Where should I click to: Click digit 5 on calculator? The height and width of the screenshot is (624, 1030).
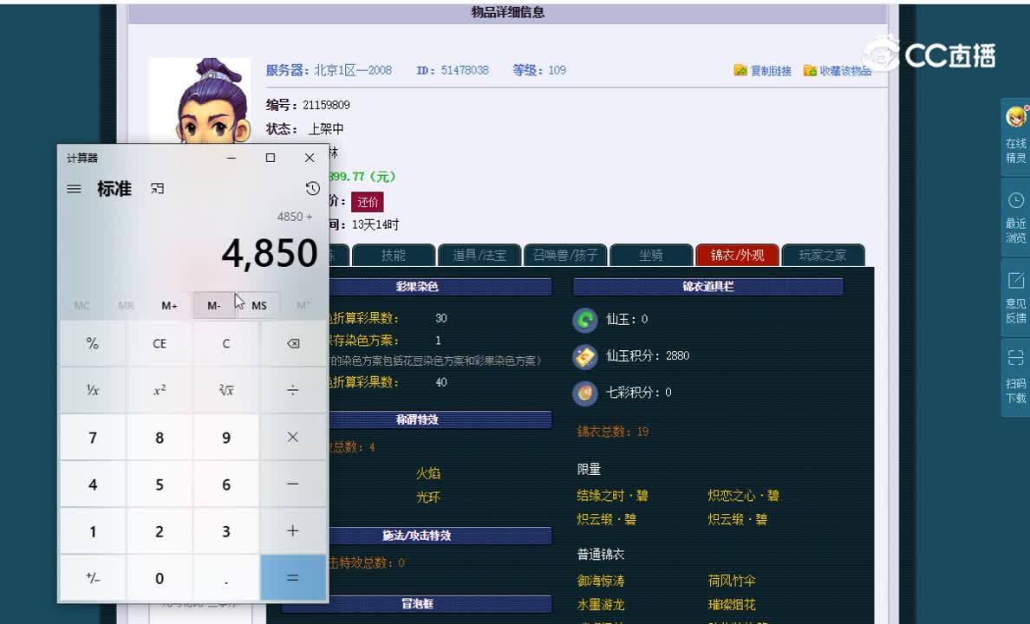[160, 484]
